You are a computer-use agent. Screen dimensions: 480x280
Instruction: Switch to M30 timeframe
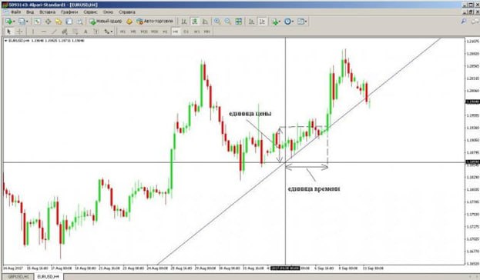tap(155, 32)
